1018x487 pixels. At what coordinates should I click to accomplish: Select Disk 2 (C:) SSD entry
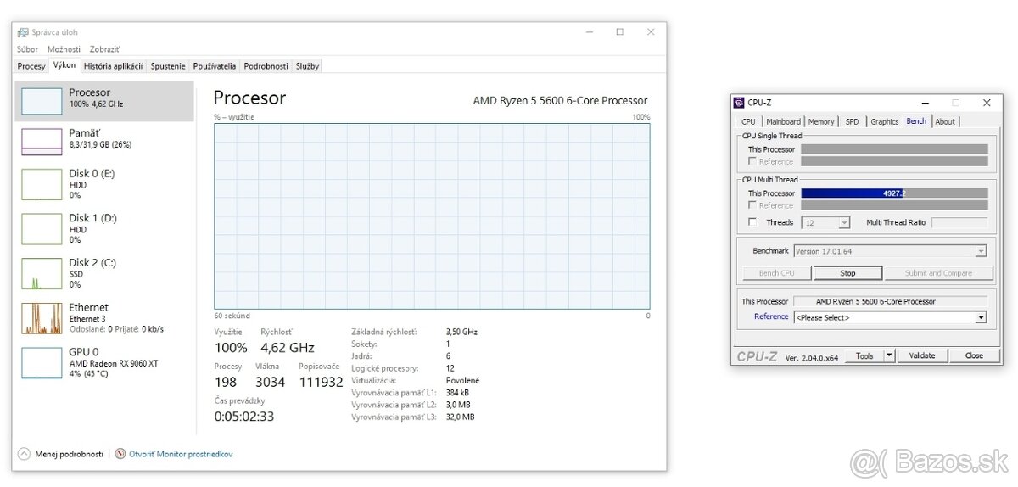(x=104, y=274)
